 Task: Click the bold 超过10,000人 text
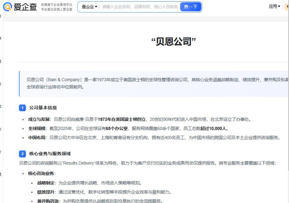(x=213, y=128)
